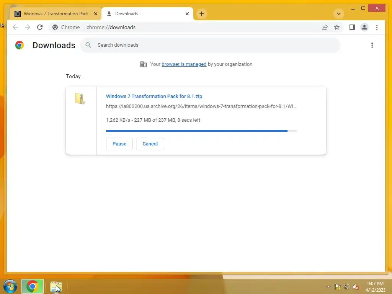The height and width of the screenshot is (294, 392).
Task: Open Chrome's three-dot main menu
Action: tap(377, 27)
